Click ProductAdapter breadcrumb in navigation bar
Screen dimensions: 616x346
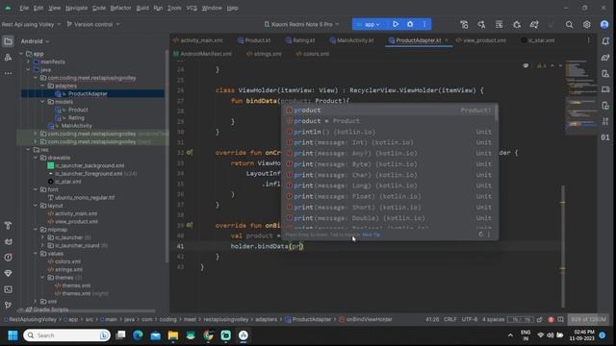(x=308, y=319)
